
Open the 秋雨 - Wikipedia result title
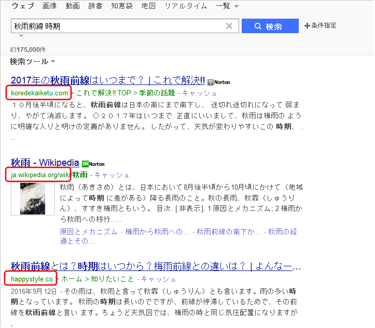[x=45, y=163]
